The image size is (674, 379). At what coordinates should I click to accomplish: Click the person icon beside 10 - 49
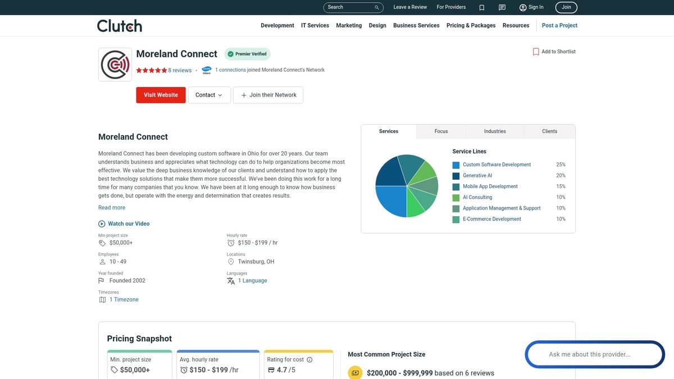(x=102, y=262)
